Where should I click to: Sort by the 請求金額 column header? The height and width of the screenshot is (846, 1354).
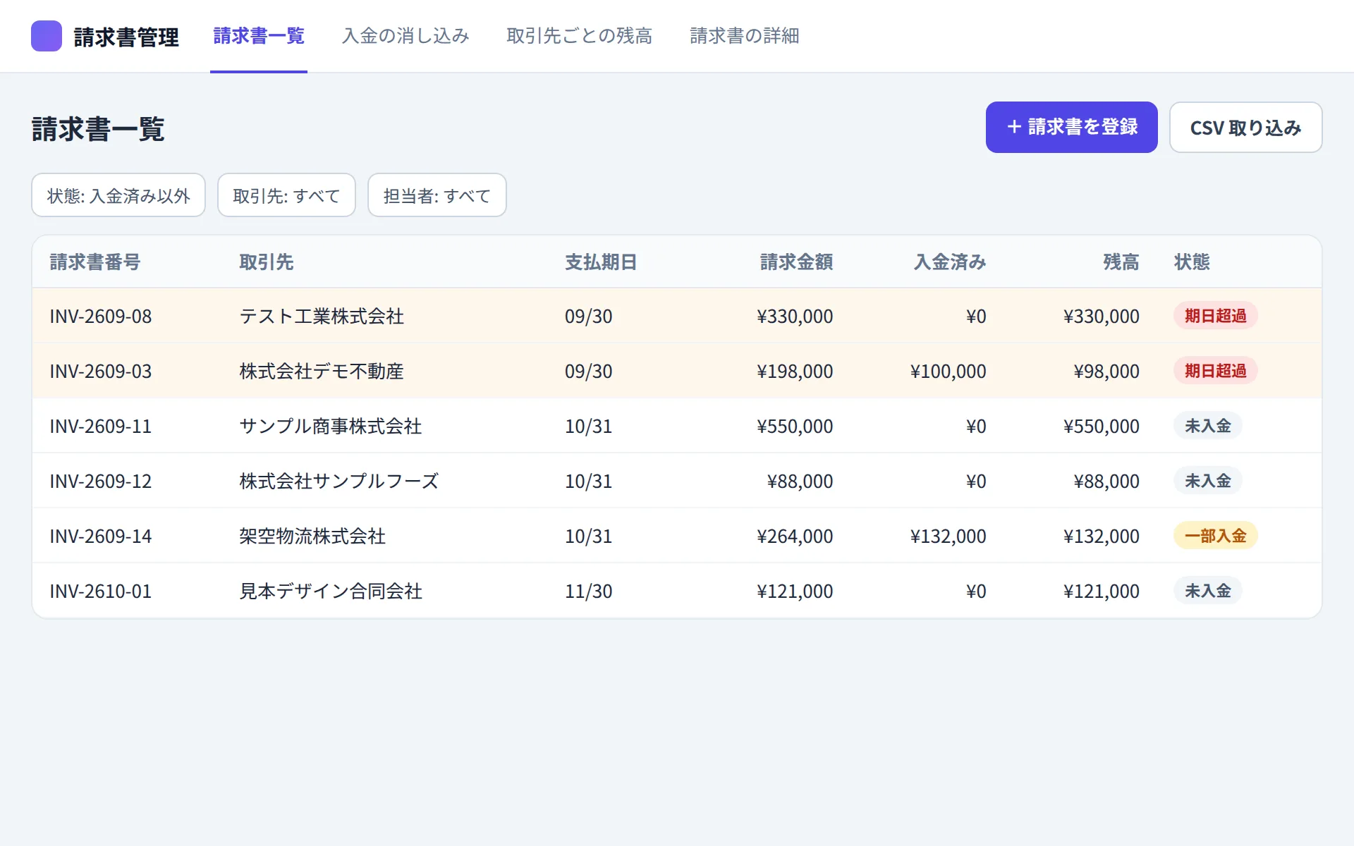pyautogui.click(x=796, y=262)
